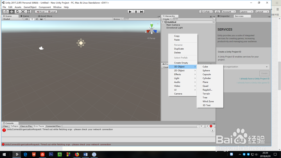Open the Gizmos dropdown
This screenshot has width=281, height=158.
pyautogui.click(x=117, y=19)
